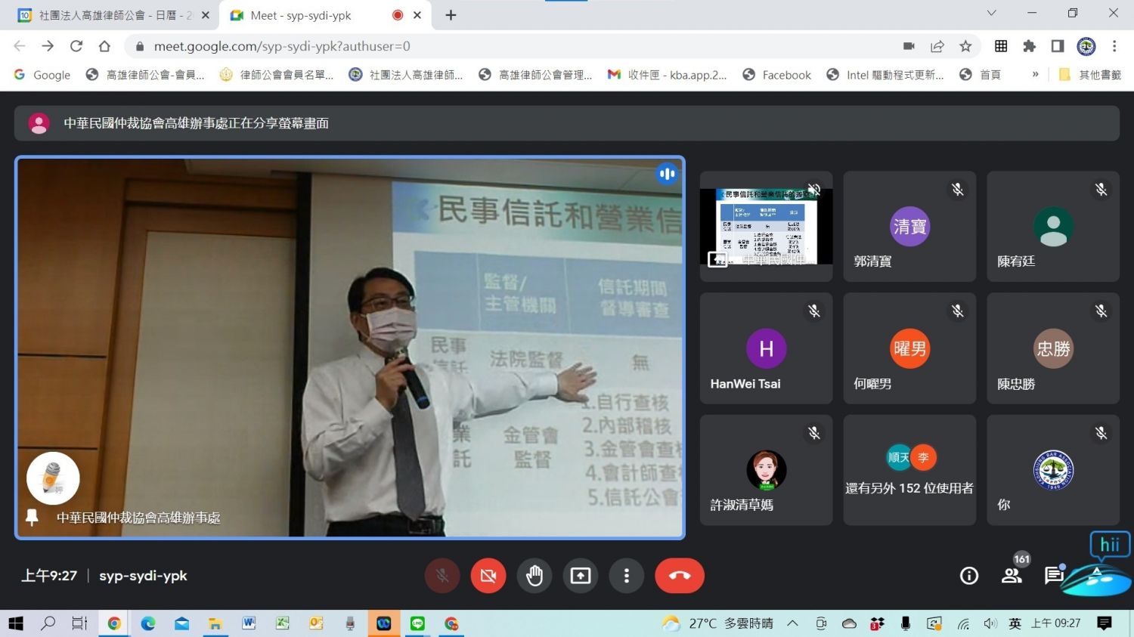
Task: Click the pin icon on the presenter tile
Action: click(x=32, y=518)
